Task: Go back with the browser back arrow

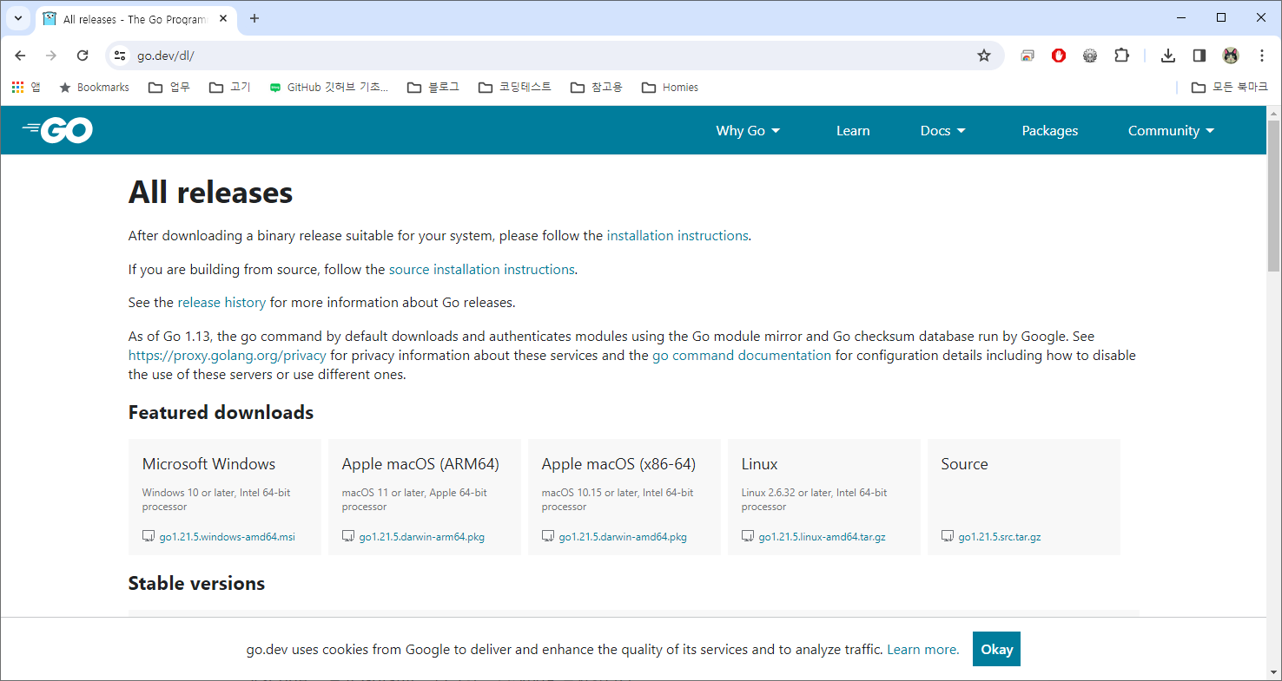Action: tap(21, 56)
